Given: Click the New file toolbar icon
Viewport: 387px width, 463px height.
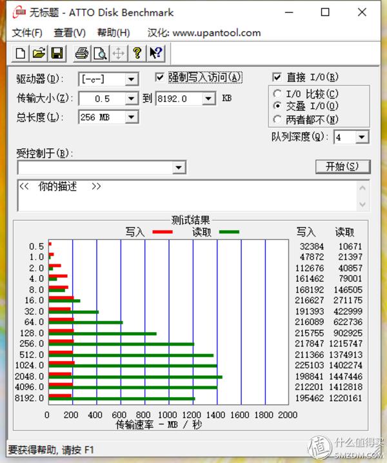Looking at the screenshot, I should 21,54.
